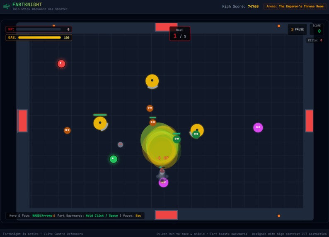Image resolution: width=329 pixels, height=237 pixels.
Task: Click the WASD/Arrows control hint
Action: 42,215
